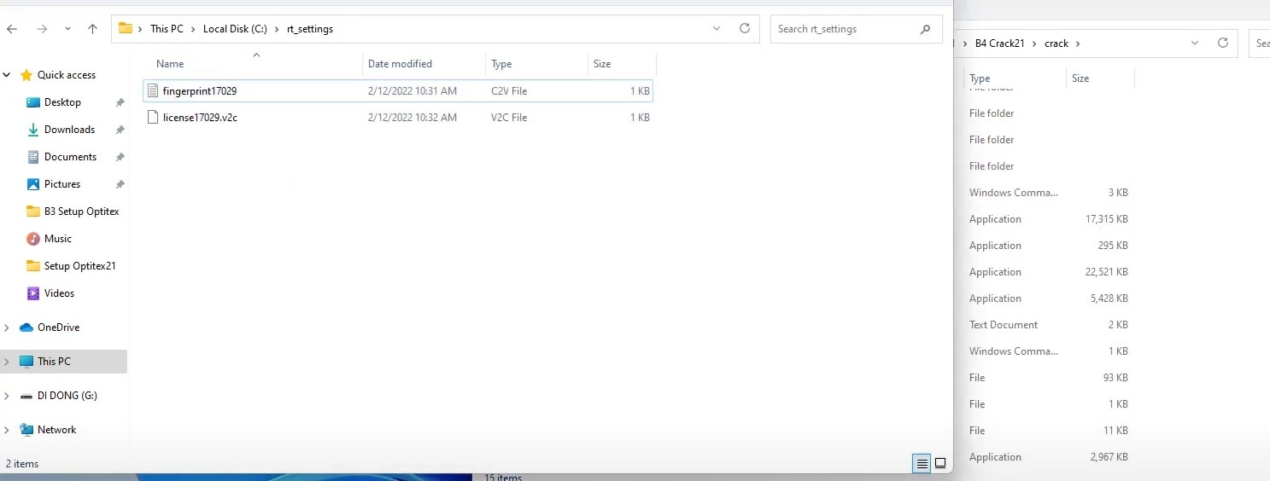Select the fingerprint17029 file
Viewport: 1270px width, 481px height.
click(200, 90)
